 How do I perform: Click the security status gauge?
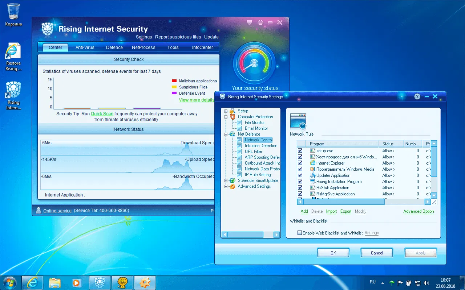click(255, 62)
